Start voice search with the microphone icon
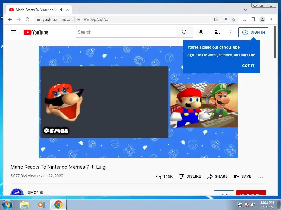The width and height of the screenshot is (281, 210). click(x=201, y=32)
